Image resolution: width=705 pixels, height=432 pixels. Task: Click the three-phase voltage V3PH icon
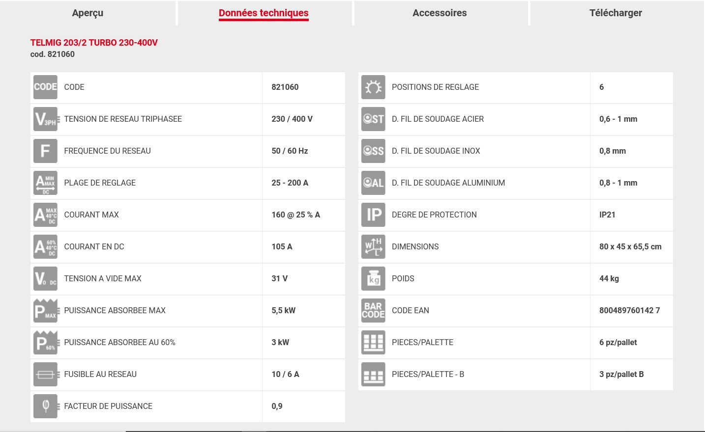pyautogui.click(x=45, y=119)
